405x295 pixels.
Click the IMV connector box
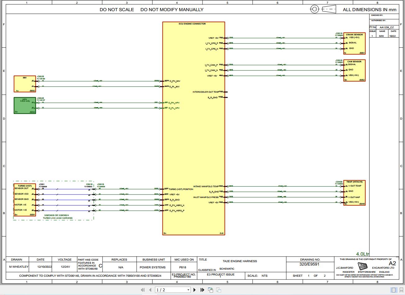point(25,84)
